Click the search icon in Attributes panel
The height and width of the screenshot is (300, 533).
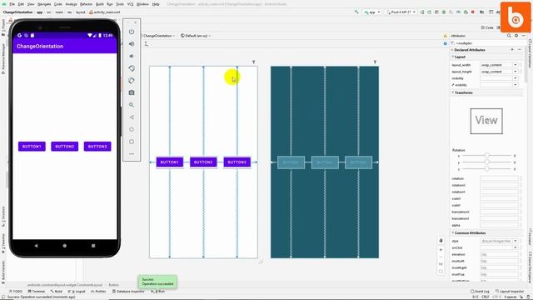pos(509,35)
